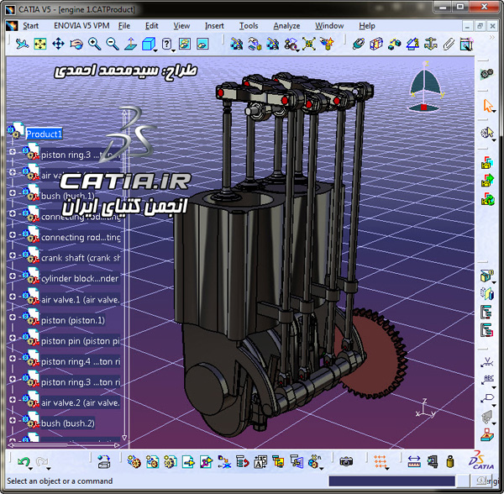The width and height of the screenshot is (504, 494).
Task: Click the Undo arrow icon
Action: 24,462
